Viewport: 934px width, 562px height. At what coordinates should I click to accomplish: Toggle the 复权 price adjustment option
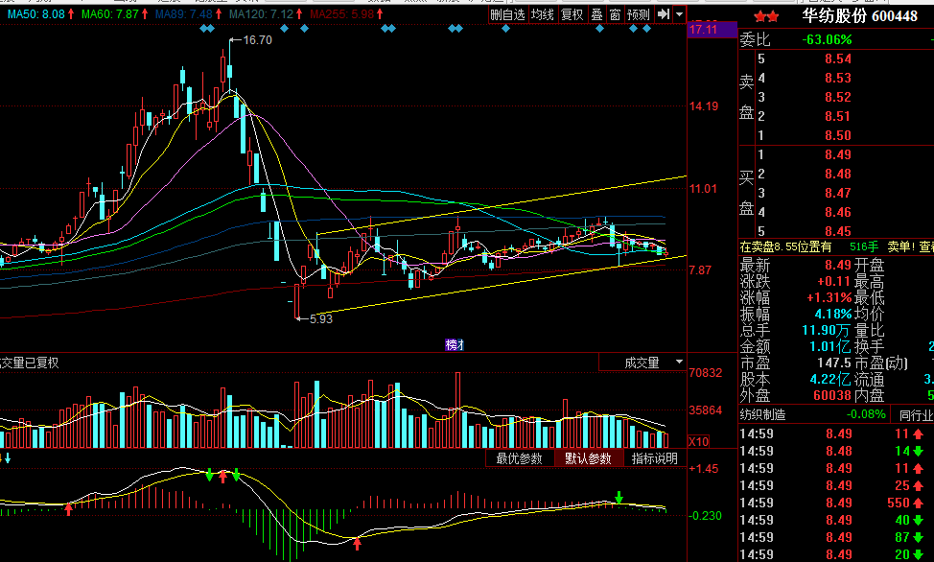coord(572,14)
